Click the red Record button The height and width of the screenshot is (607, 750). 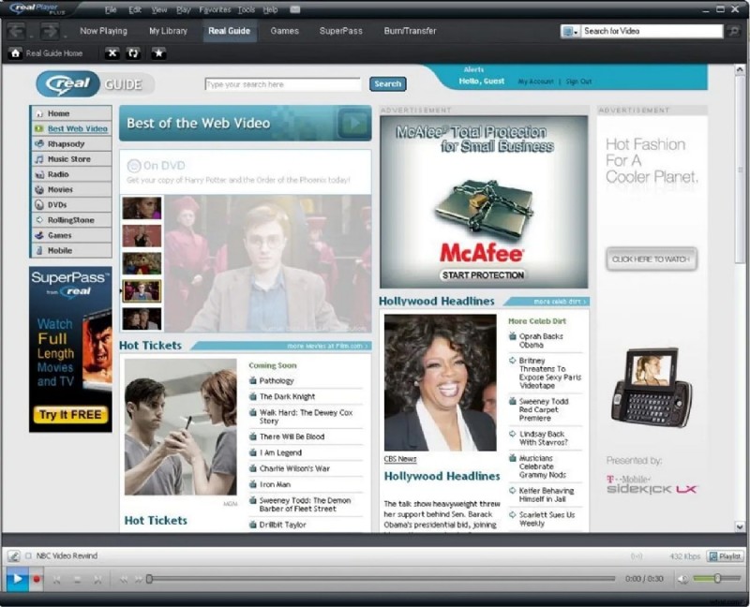pos(37,580)
